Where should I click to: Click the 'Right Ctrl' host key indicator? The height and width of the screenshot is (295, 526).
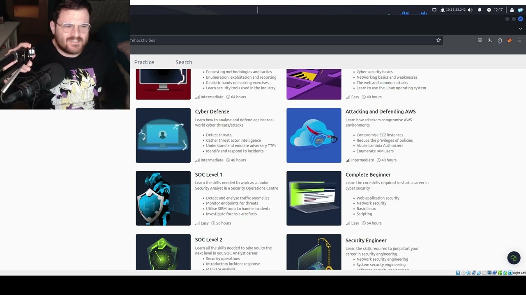(519, 272)
